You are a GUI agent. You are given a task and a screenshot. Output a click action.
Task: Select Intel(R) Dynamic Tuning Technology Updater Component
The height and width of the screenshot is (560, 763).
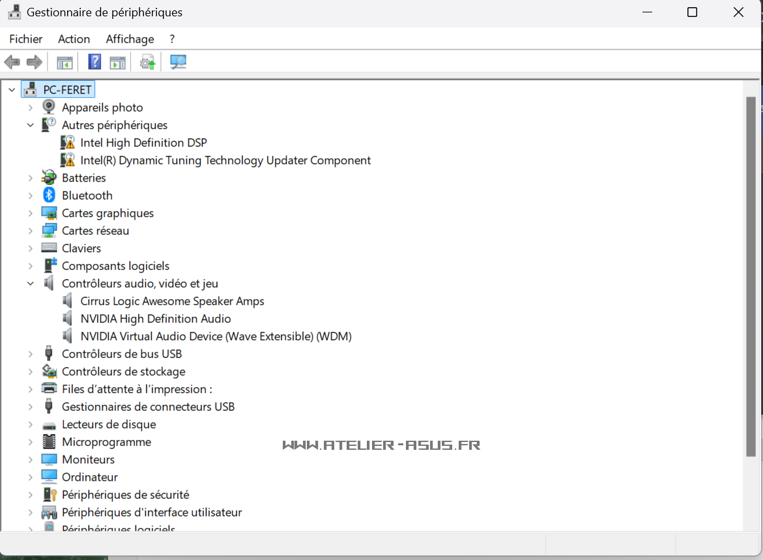(225, 160)
